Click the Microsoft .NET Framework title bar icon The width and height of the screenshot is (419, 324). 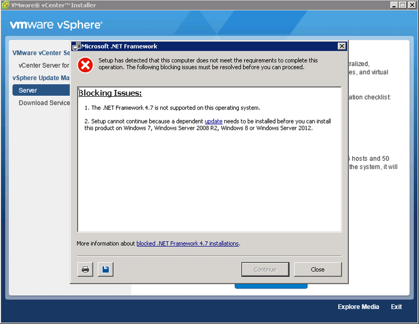[76, 46]
